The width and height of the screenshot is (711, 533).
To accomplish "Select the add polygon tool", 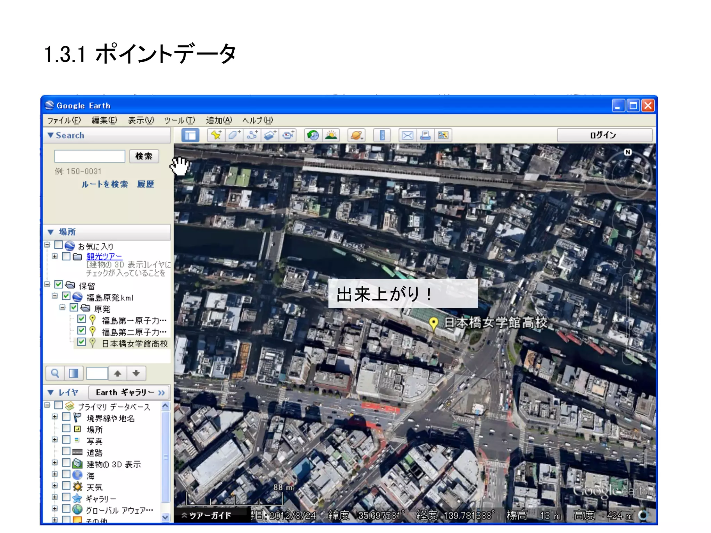I will (x=234, y=135).
